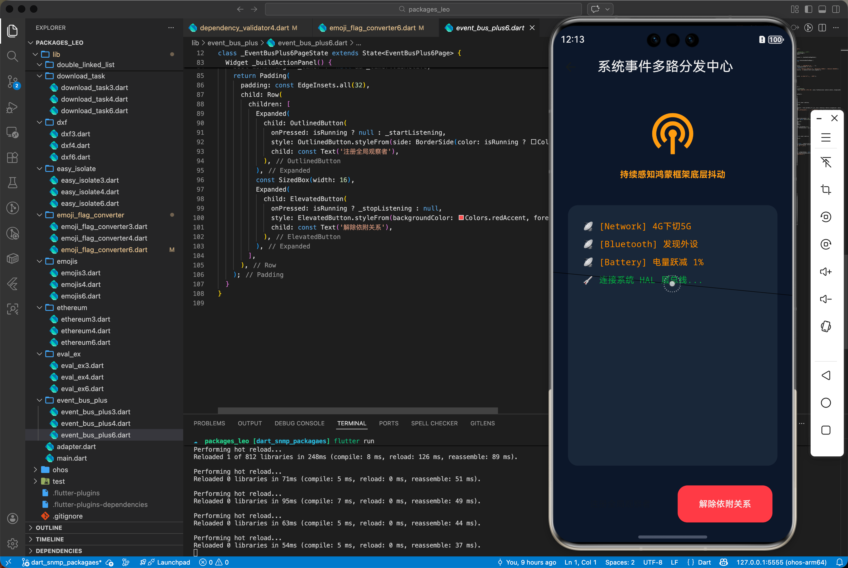The width and height of the screenshot is (848, 568).
Task: Click the red Colors.redAccent color swatch
Action: tap(461, 218)
